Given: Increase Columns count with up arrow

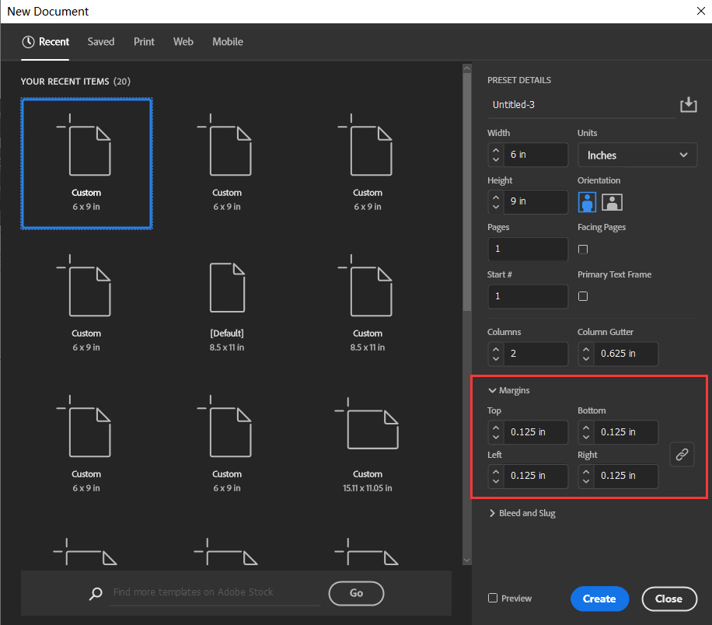Looking at the screenshot, I should click(x=496, y=348).
